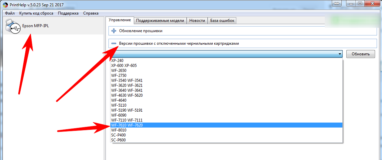Select the Epson MFP-IPL device entry

point(35,26)
